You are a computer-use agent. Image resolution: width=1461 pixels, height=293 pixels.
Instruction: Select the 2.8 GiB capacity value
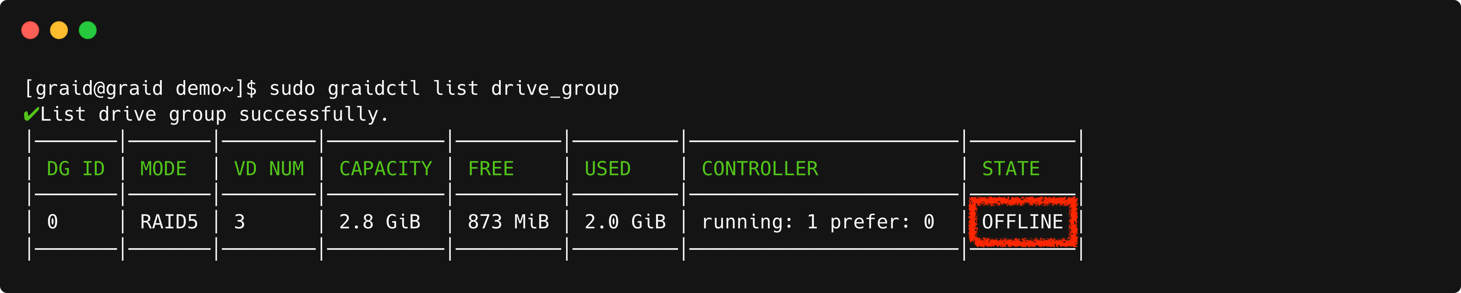[x=379, y=222]
